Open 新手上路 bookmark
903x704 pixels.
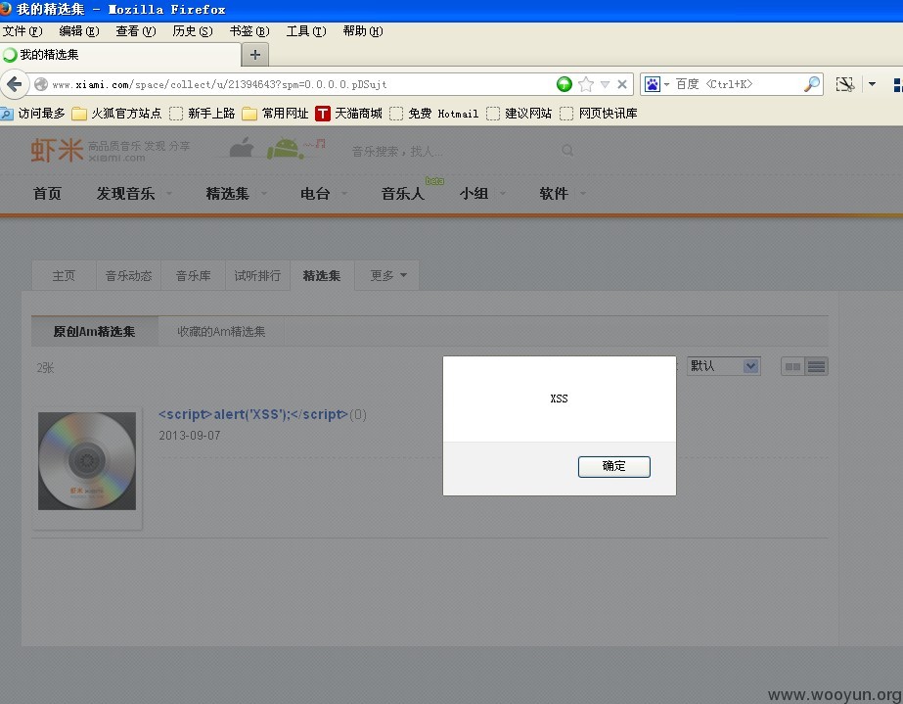[x=203, y=114]
